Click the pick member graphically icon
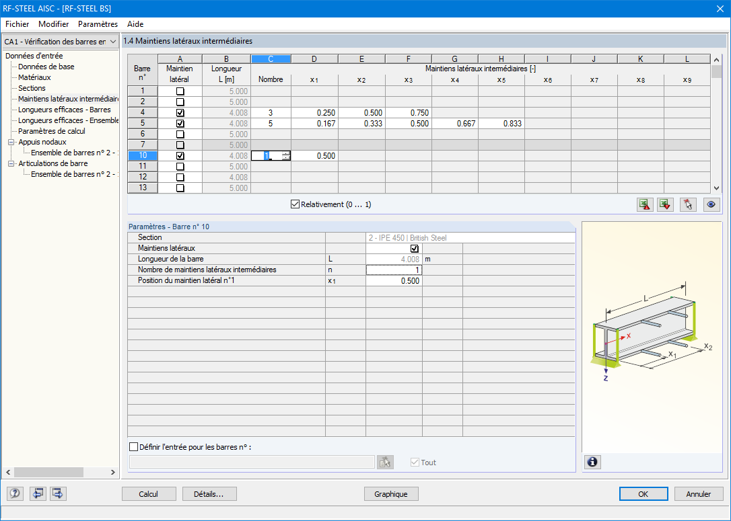The height and width of the screenshot is (521, 731). point(688,204)
